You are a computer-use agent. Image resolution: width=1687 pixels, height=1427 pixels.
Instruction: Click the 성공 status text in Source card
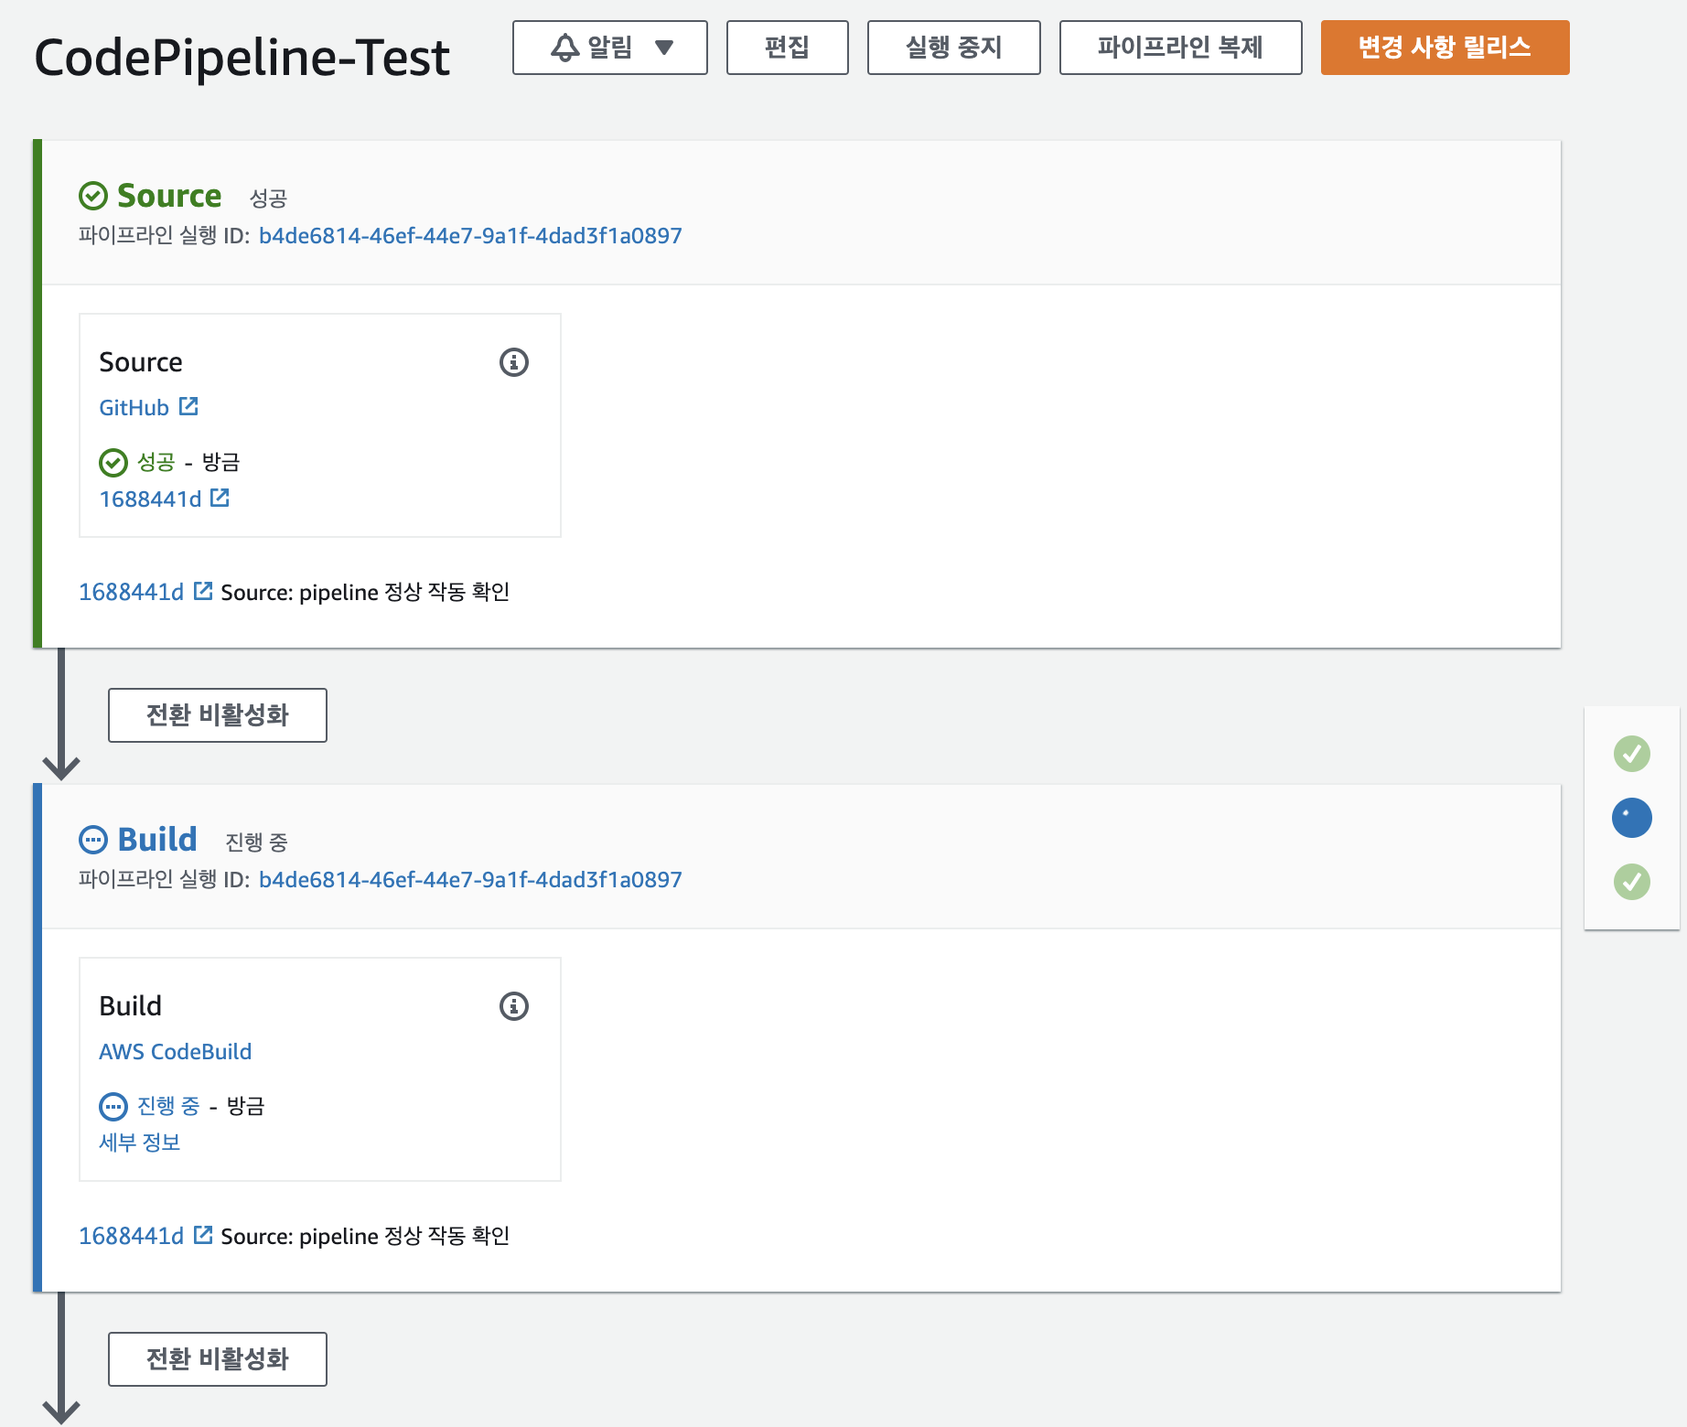(x=156, y=462)
